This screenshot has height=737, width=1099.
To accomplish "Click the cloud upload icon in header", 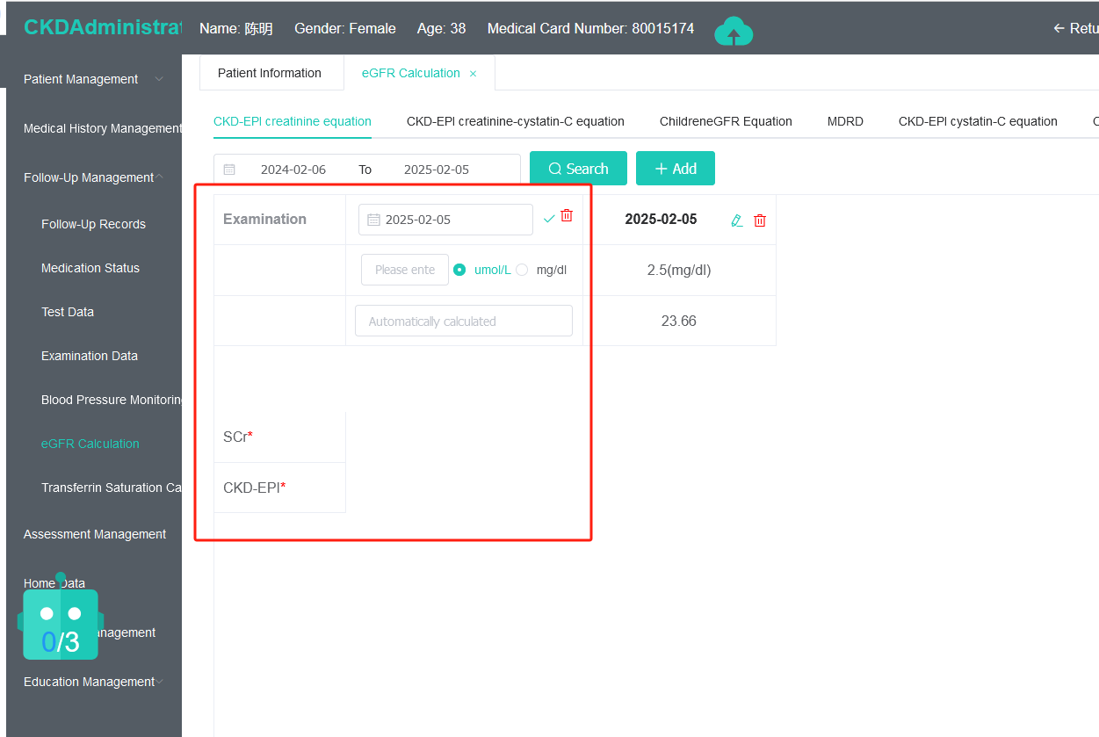I will point(734,32).
